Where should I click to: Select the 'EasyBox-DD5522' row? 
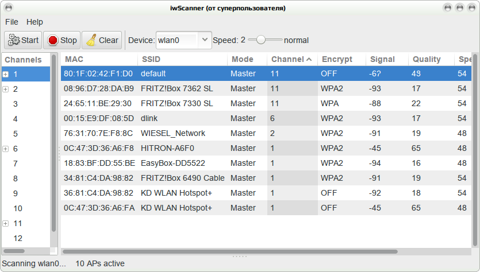click(x=266, y=163)
